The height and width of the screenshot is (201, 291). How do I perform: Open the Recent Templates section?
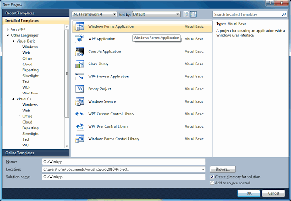click(x=36, y=13)
